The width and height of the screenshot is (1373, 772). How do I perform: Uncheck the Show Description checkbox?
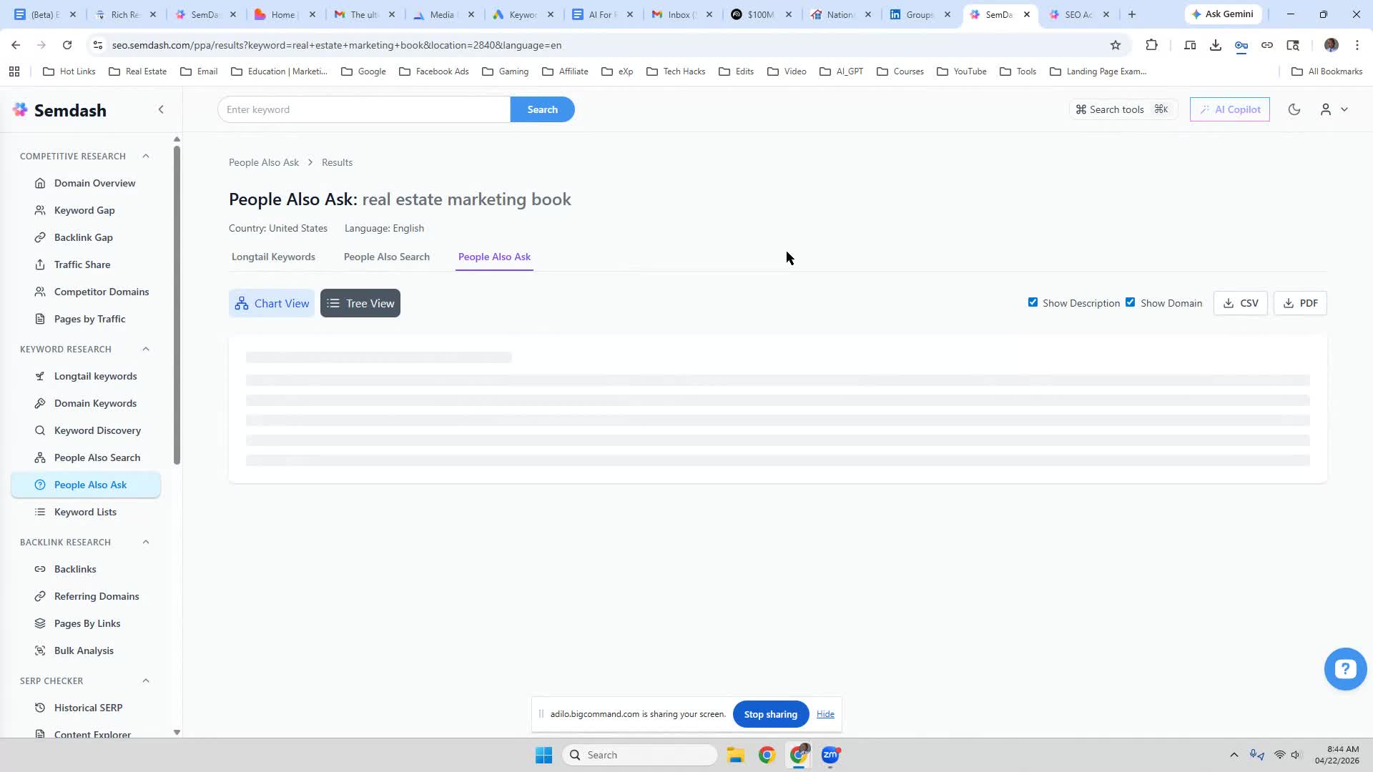1033,302
